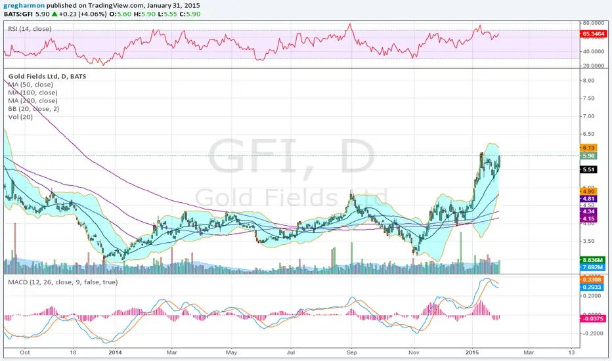Click the Jul label on time axis

point(291,352)
